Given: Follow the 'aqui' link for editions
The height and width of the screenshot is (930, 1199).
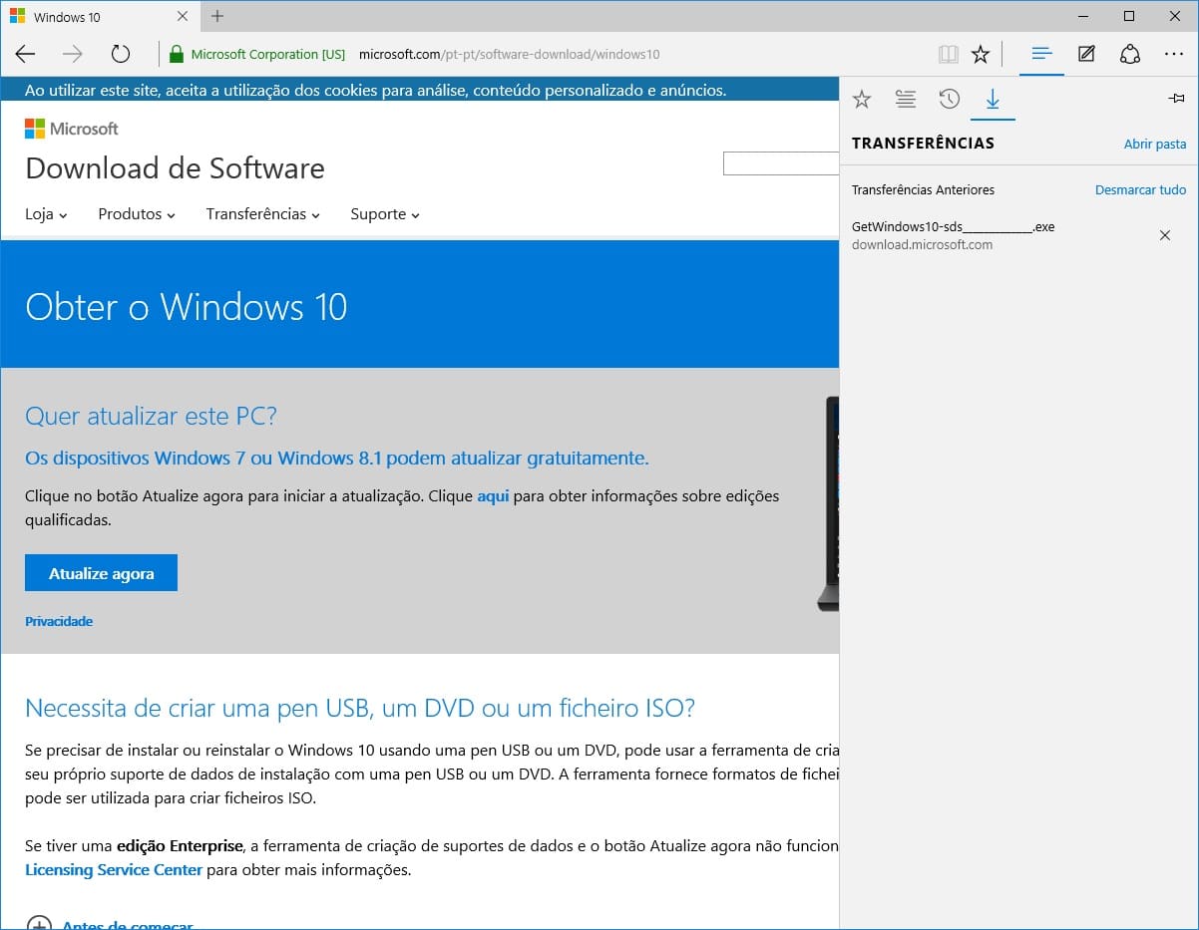Looking at the screenshot, I should coord(493,495).
